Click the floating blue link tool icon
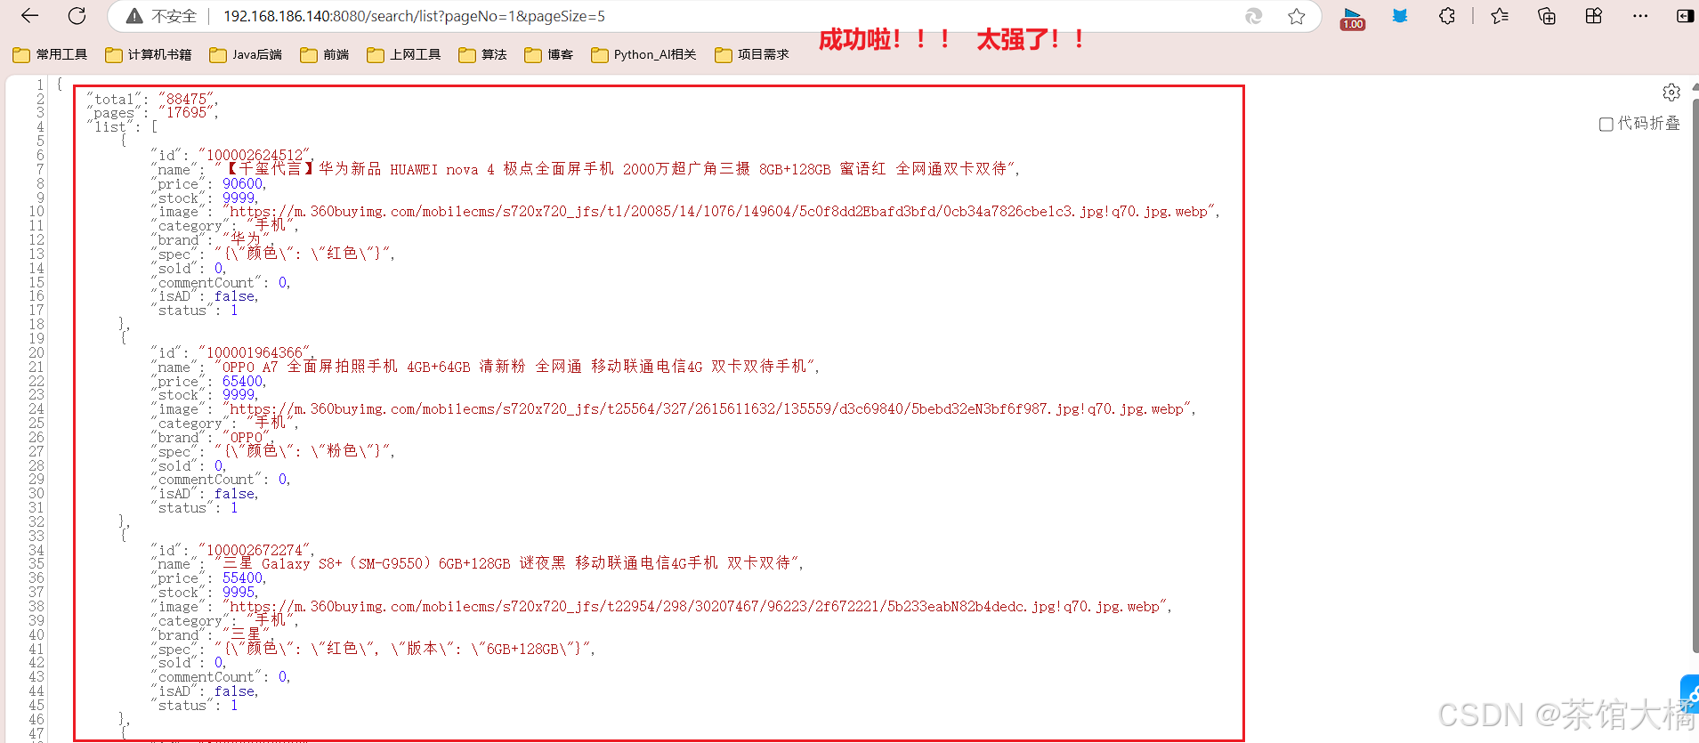Screen dimensions: 1699x743 click(1691, 694)
